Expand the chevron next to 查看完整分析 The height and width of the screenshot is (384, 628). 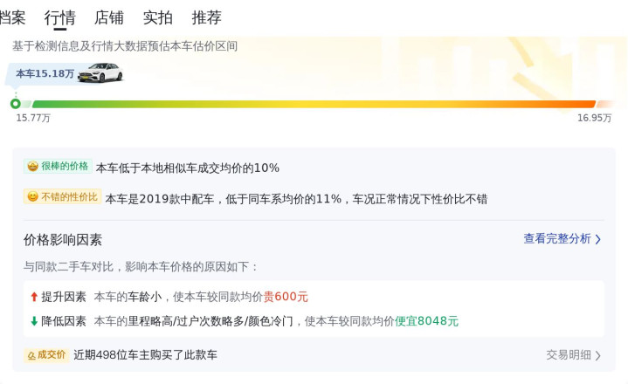click(x=598, y=239)
